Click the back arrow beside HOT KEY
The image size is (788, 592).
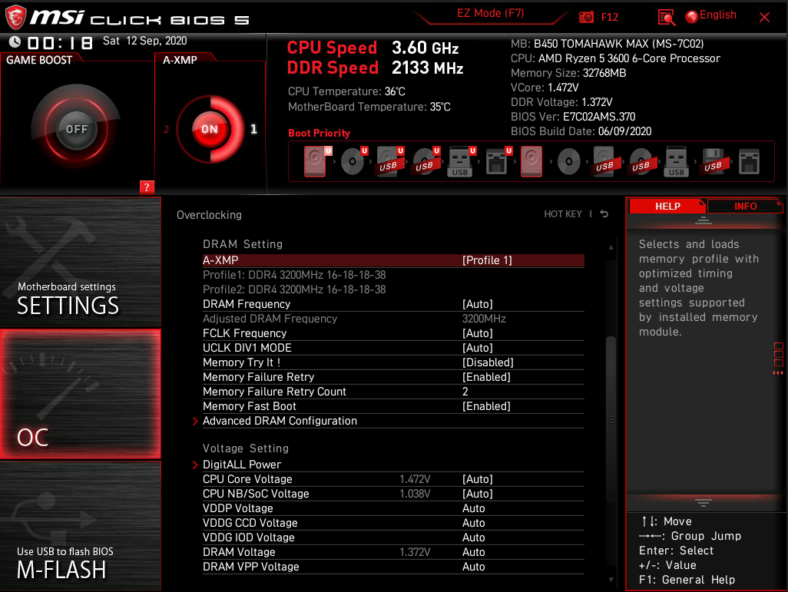[x=604, y=214]
